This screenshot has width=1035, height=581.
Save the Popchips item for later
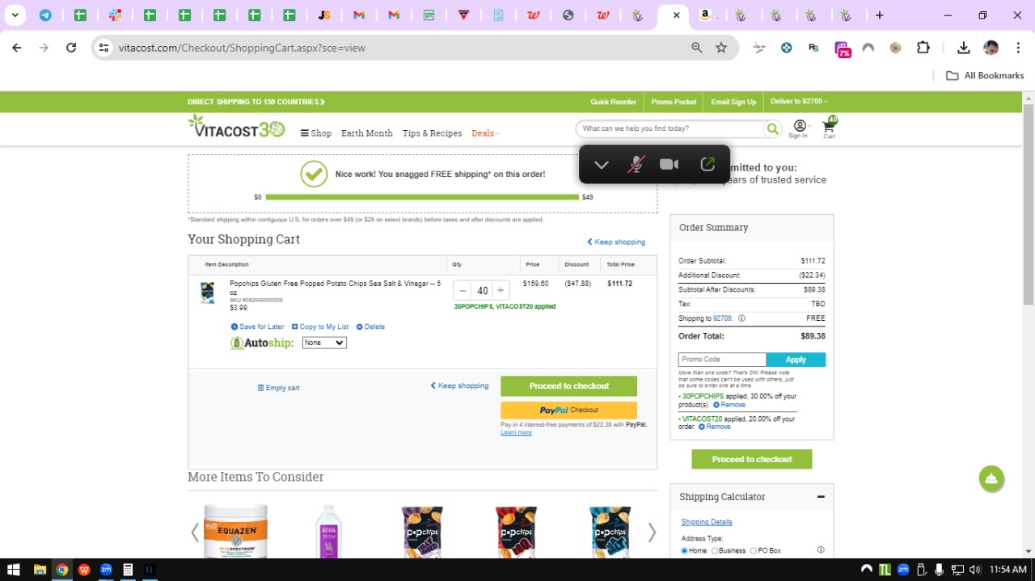257,326
